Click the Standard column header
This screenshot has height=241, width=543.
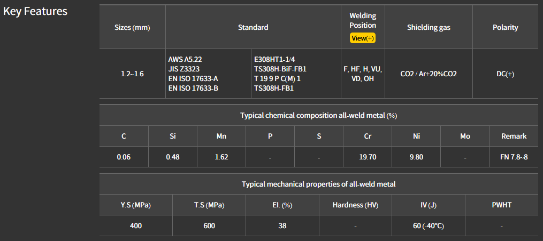coord(253,27)
